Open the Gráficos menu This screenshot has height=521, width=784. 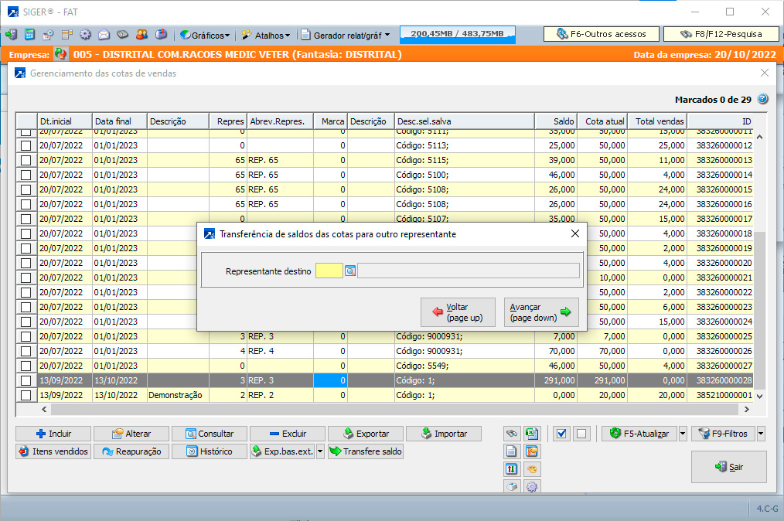pyautogui.click(x=205, y=35)
